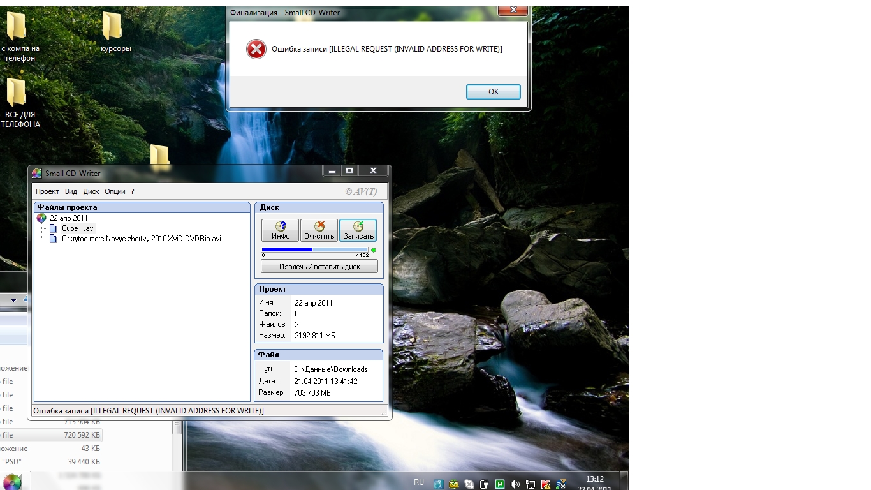Click the disc icon of project root
Image resolution: width=871 pixels, height=490 pixels.
click(41, 218)
